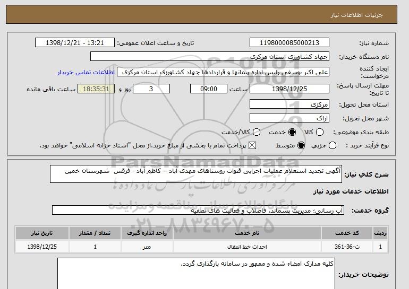The width and height of the screenshot is (409, 289).
Task: Click the response deadline date 1398/12/25 field
Action: coord(289,89)
